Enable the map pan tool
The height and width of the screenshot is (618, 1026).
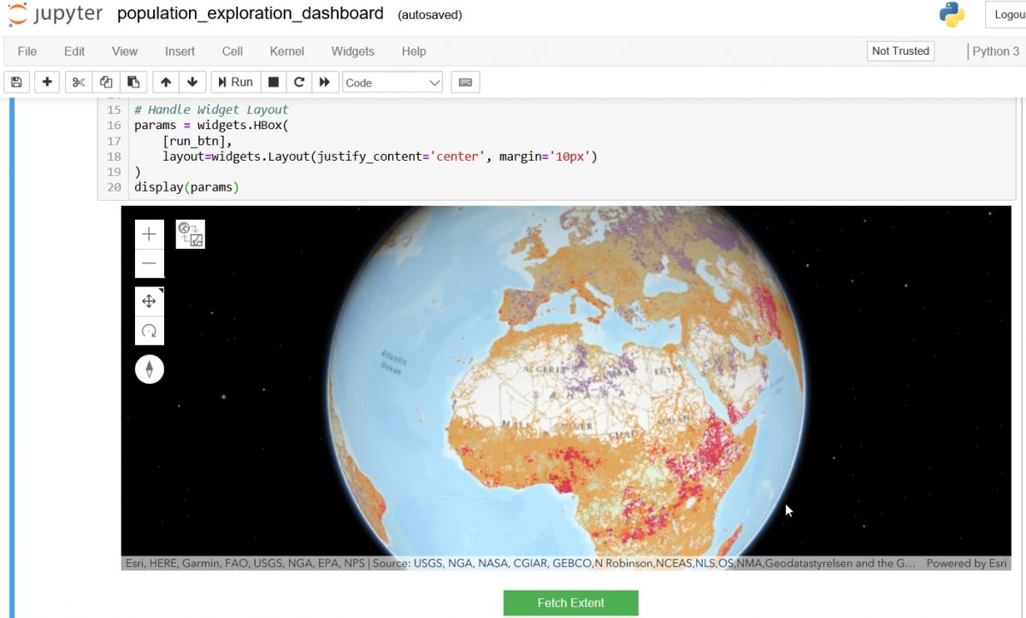click(149, 301)
